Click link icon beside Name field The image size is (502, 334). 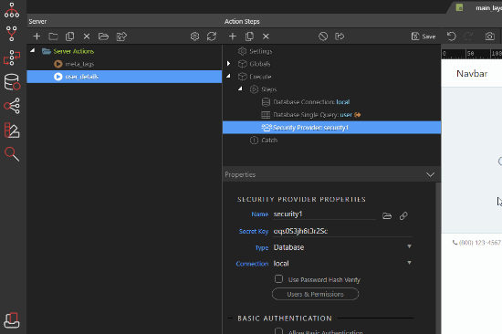403,216
